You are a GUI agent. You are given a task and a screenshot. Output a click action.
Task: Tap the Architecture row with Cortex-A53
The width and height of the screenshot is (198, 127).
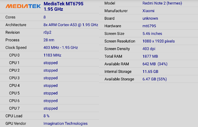coord(49,25)
